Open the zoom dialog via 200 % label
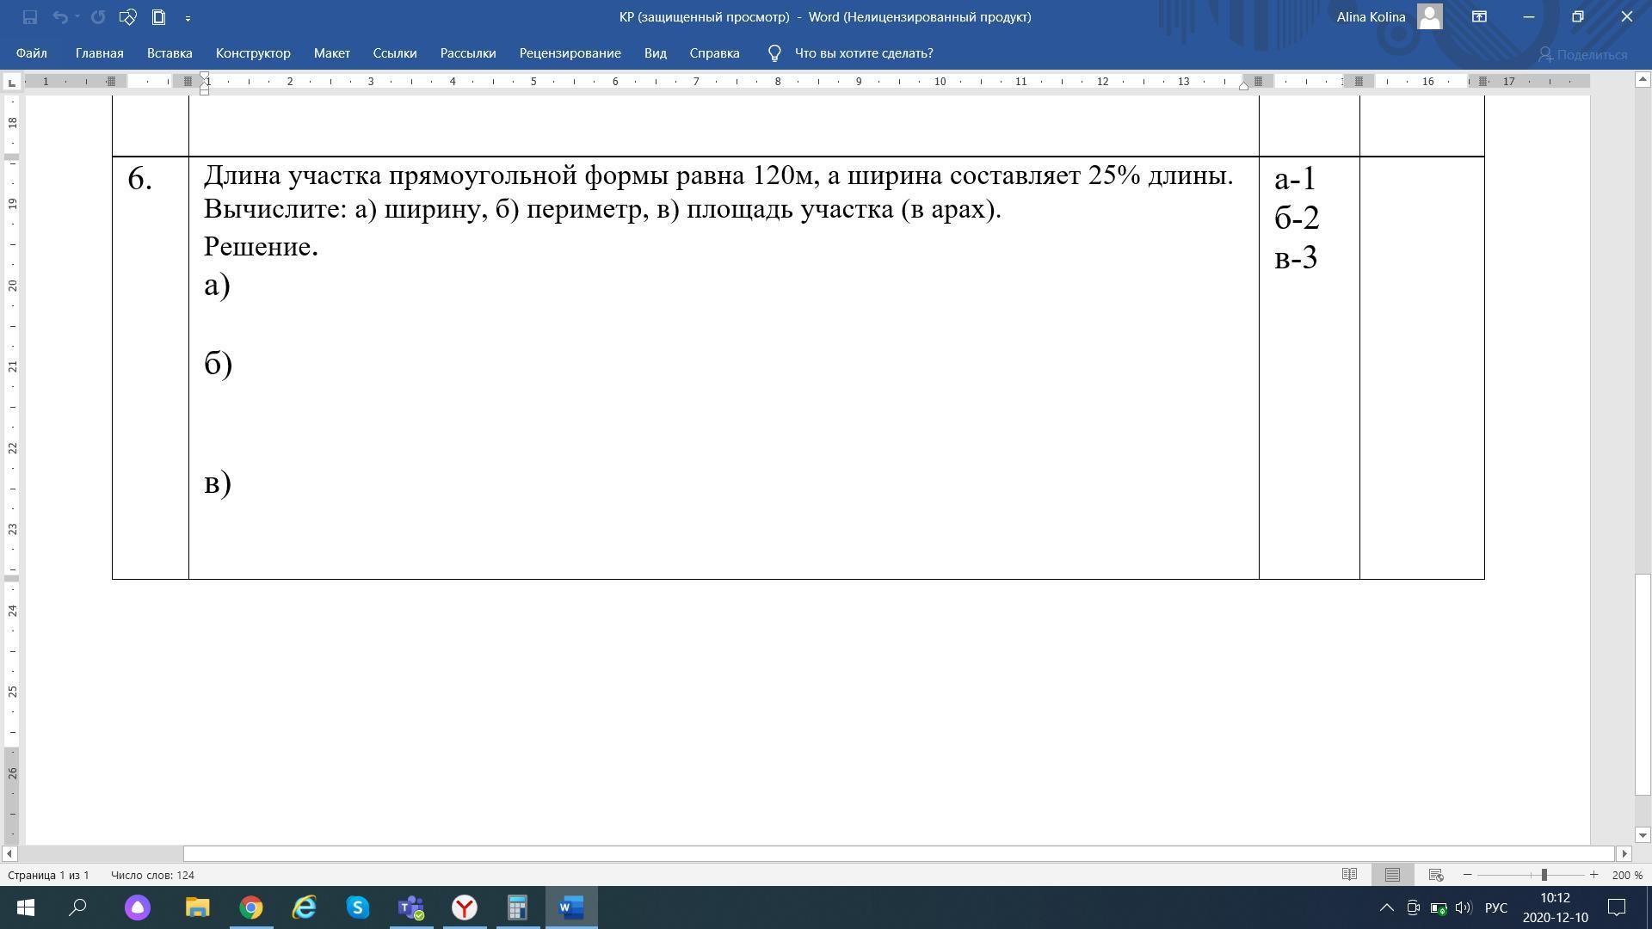This screenshot has height=929, width=1652. coord(1626,875)
